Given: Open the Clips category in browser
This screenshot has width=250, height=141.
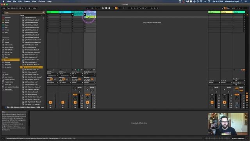Looking at the screenshot, I should [6, 57].
